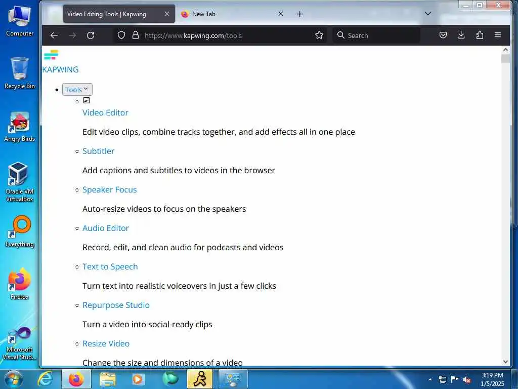Click the control panel taskbar button
The width and height of the screenshot is (518, 389).
(233, 379)
